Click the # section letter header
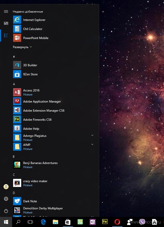This screenshot has width=164, height=227. tap(14, 57)
